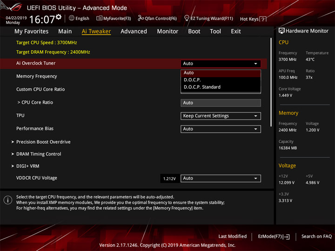
Task: Click the 04/22/2019 date
Action: (16, 18)
